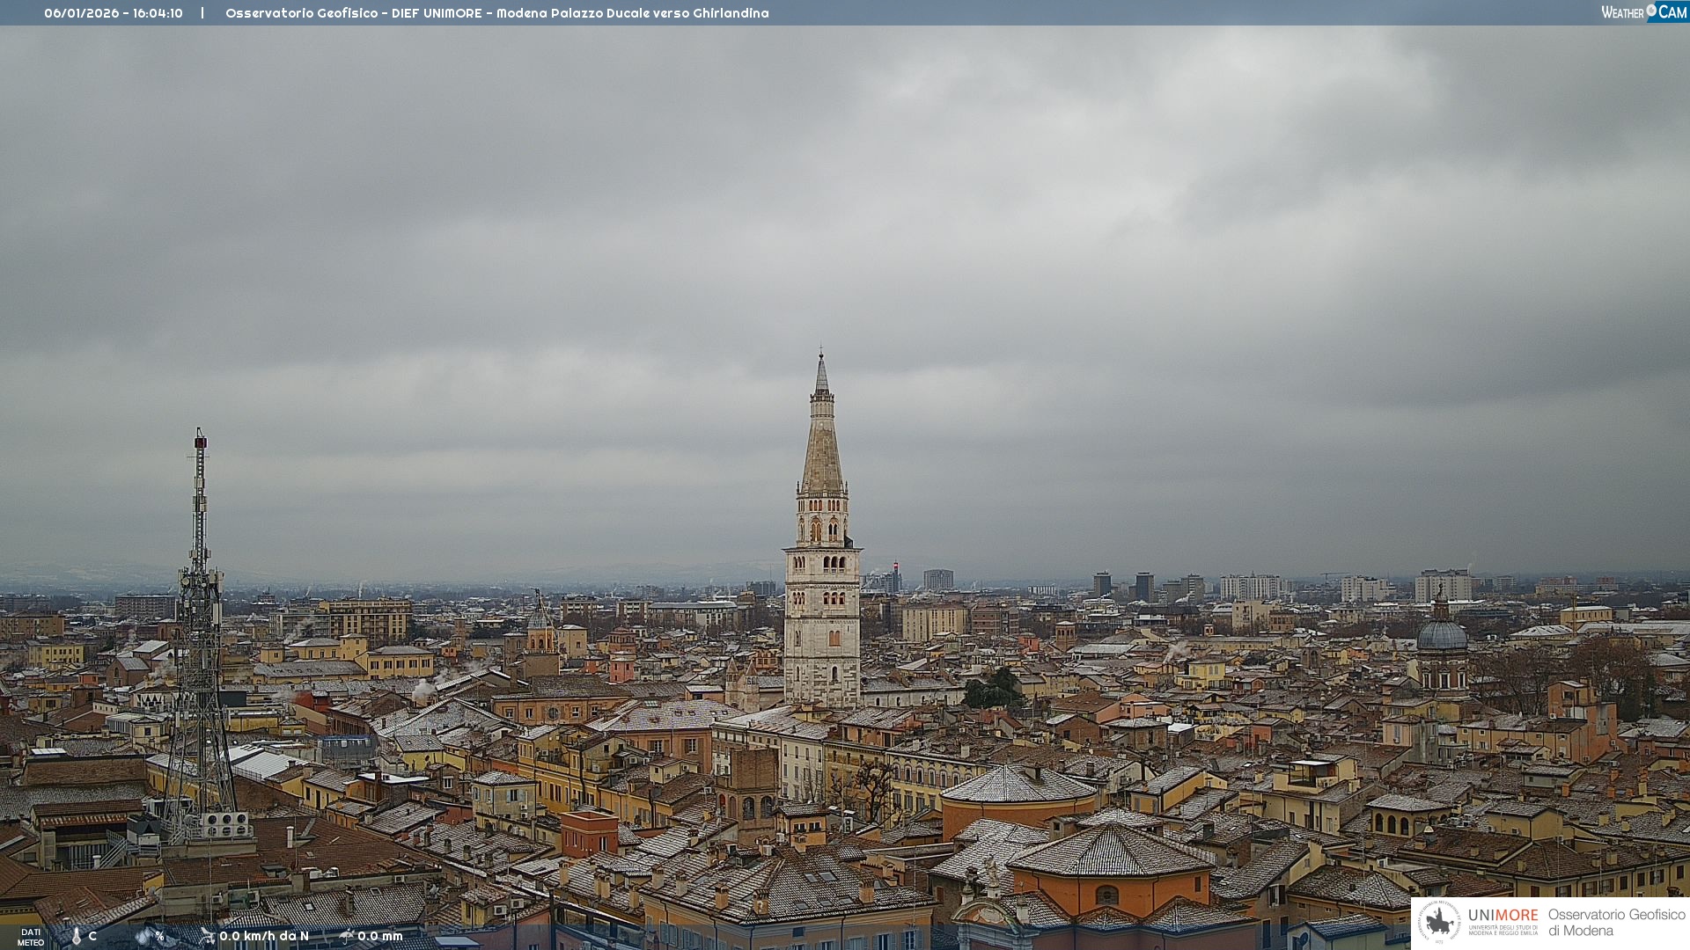Click the thermometer temperature icon
The height and width of the screenshot is (950, 1690).
(x=76, y=937)
